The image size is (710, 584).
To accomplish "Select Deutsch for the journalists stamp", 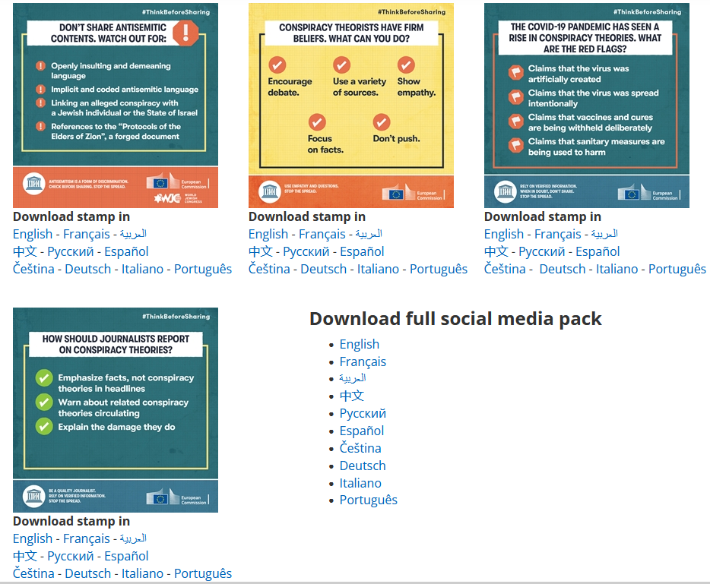I will pos(88,573).
